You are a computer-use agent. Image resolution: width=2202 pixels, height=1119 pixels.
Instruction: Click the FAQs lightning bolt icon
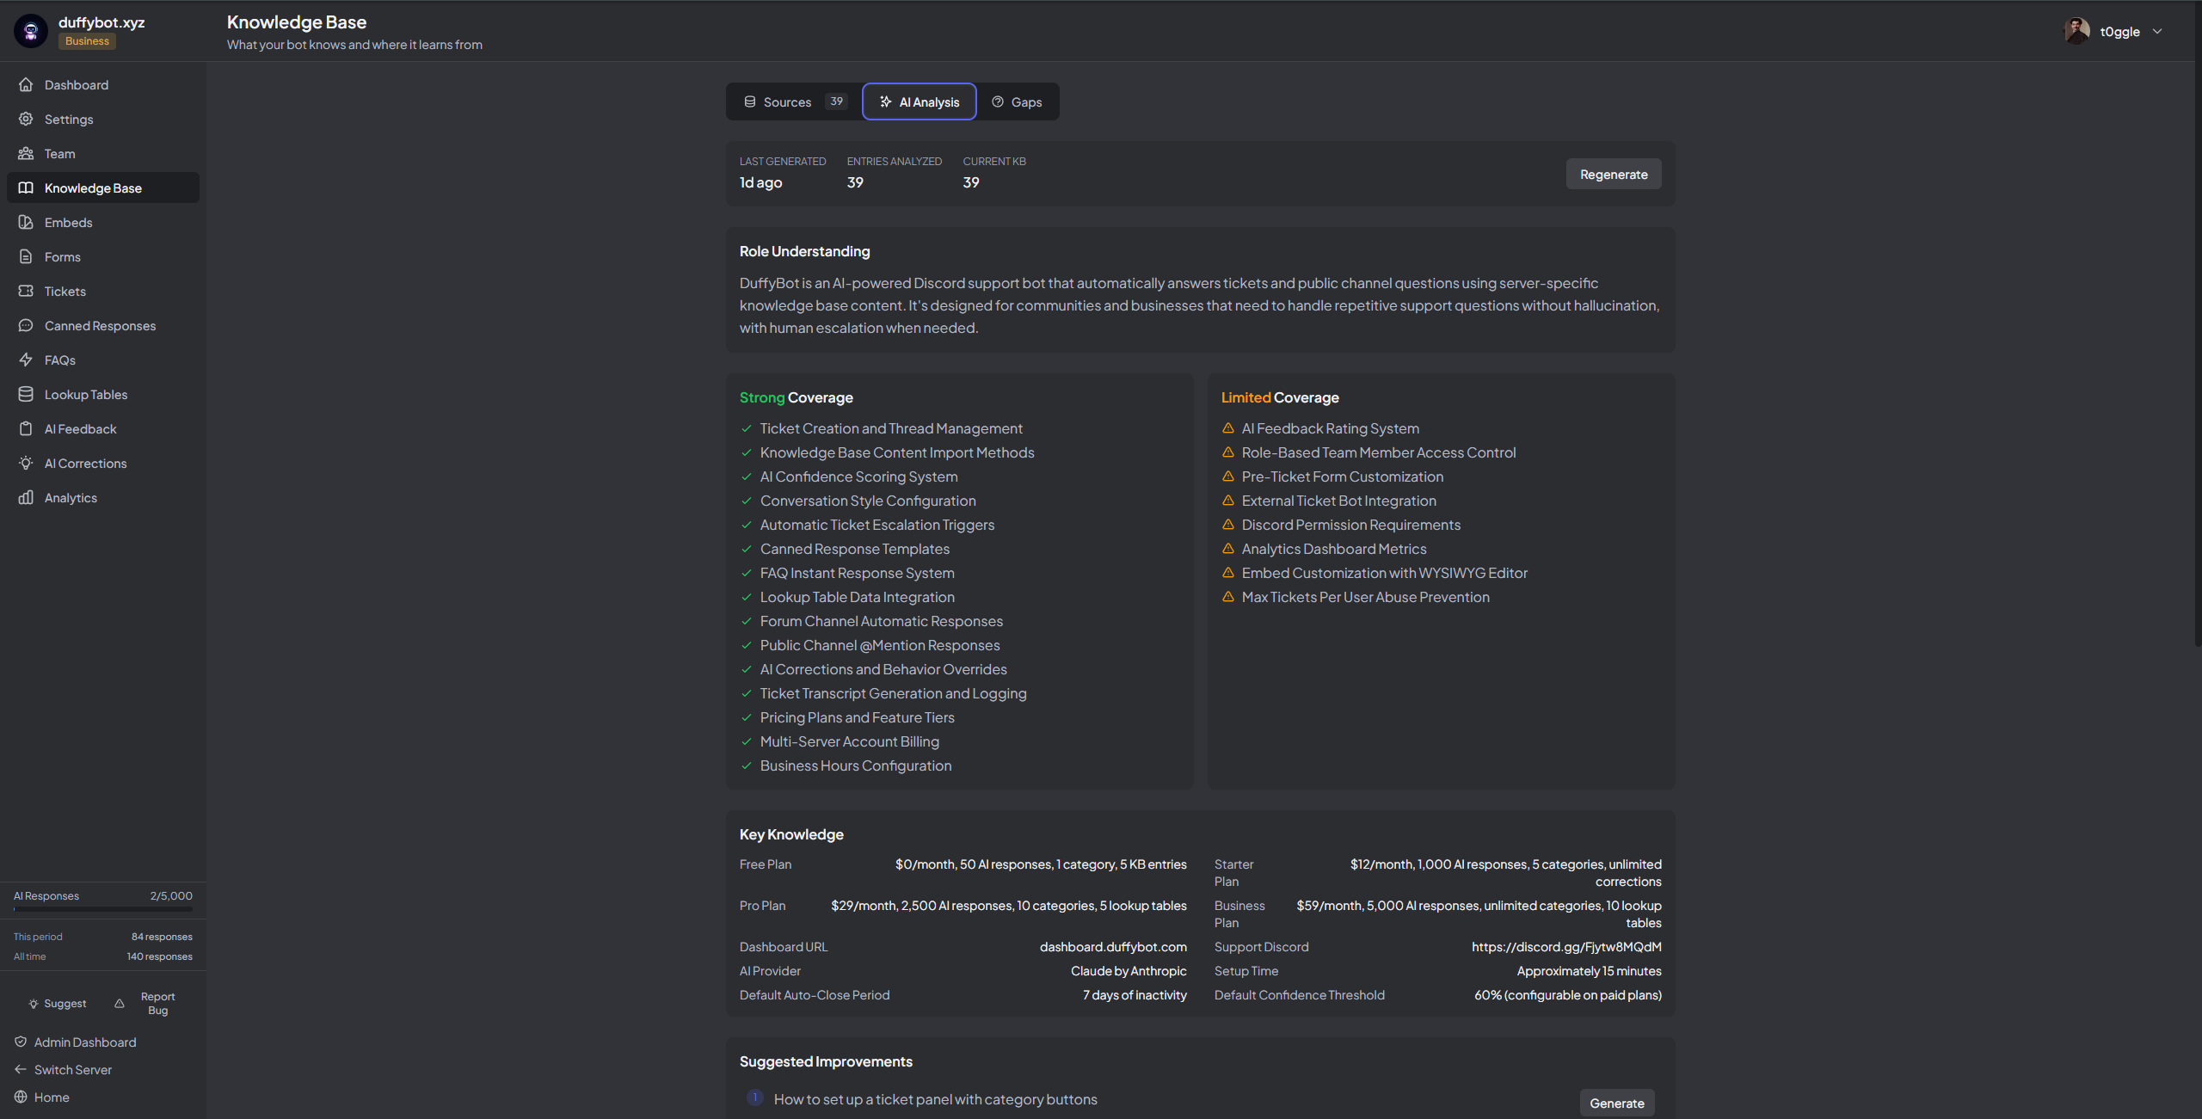point(26,360)
